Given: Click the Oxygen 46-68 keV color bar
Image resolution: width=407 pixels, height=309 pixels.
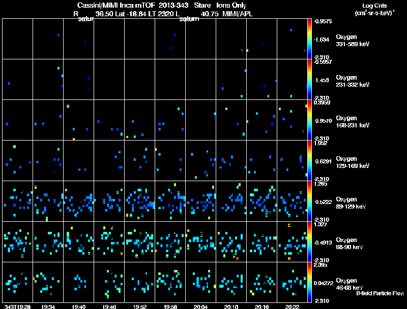Looking at the screenshot, I should coord(310,283).
